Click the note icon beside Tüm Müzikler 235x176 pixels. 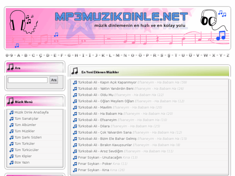11,131
